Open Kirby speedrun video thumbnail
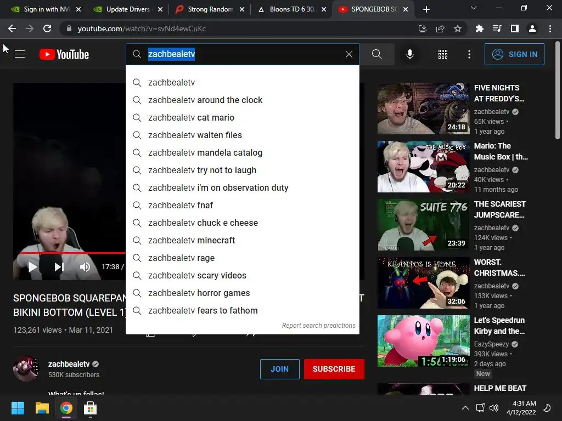This screenshot has width=562, height=421. [x=423, y=341]
